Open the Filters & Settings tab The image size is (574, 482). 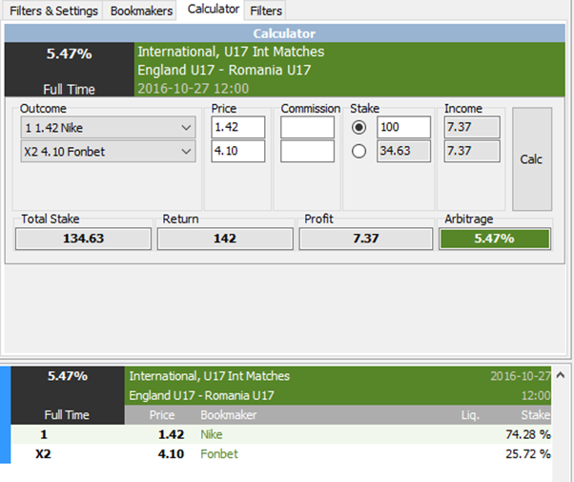53,10
